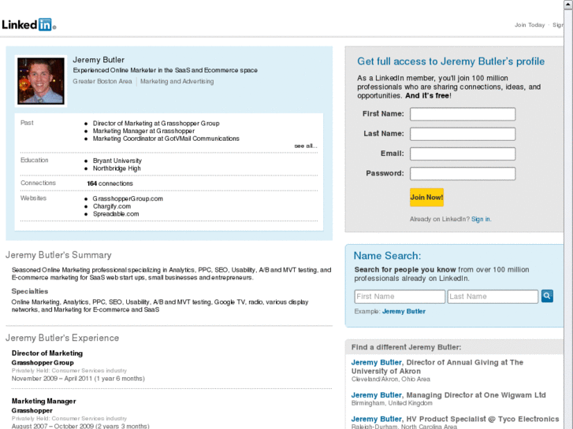Click Director of Marketing experience title
Screen dimensions: 573x429
(47, 353)
